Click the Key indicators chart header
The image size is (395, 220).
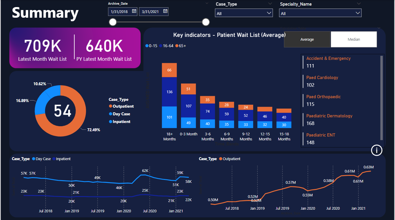(229, 35)
